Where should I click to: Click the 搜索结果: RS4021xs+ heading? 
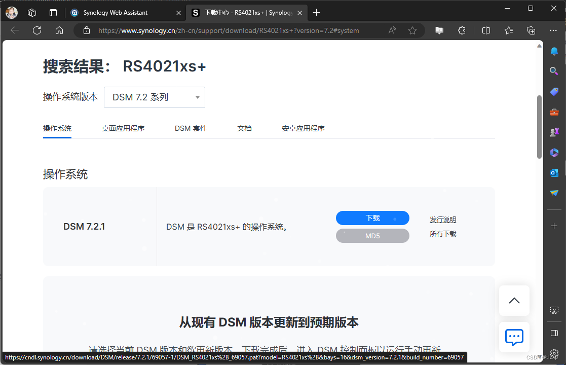[124, 66]
